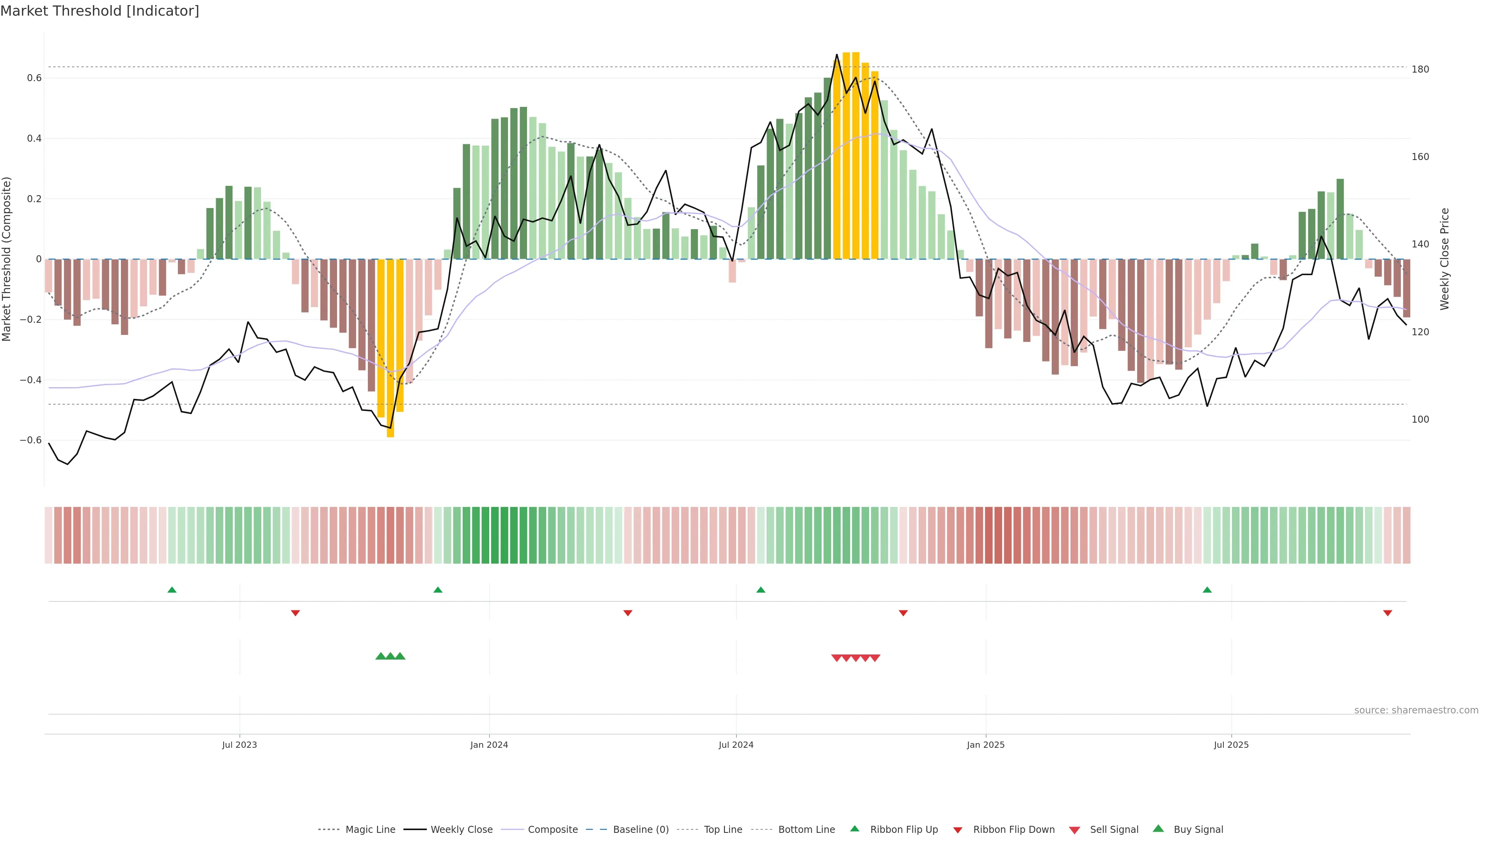Toggle the Top Line legend entry
Screen dimensions: 1498x843
tap(723, 830)
